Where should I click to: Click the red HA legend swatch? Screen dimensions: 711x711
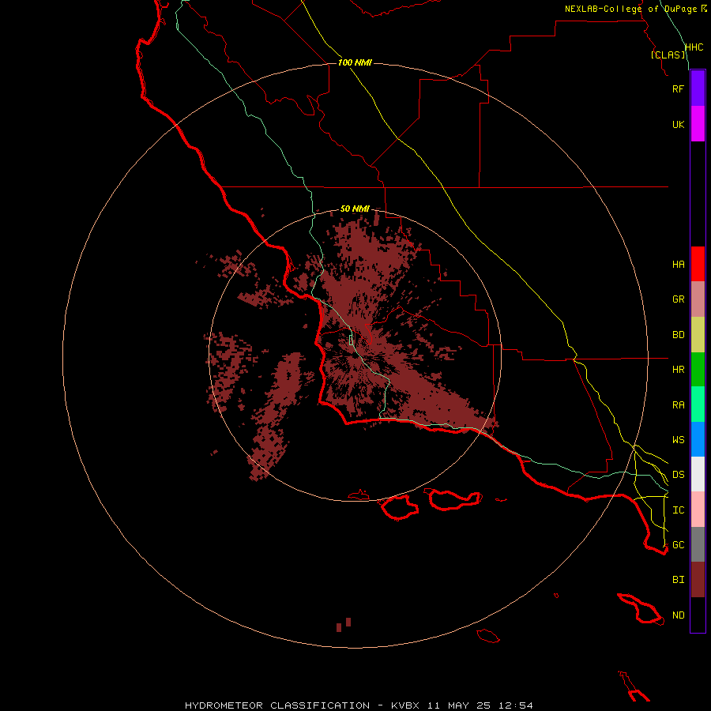pos(698,264)
